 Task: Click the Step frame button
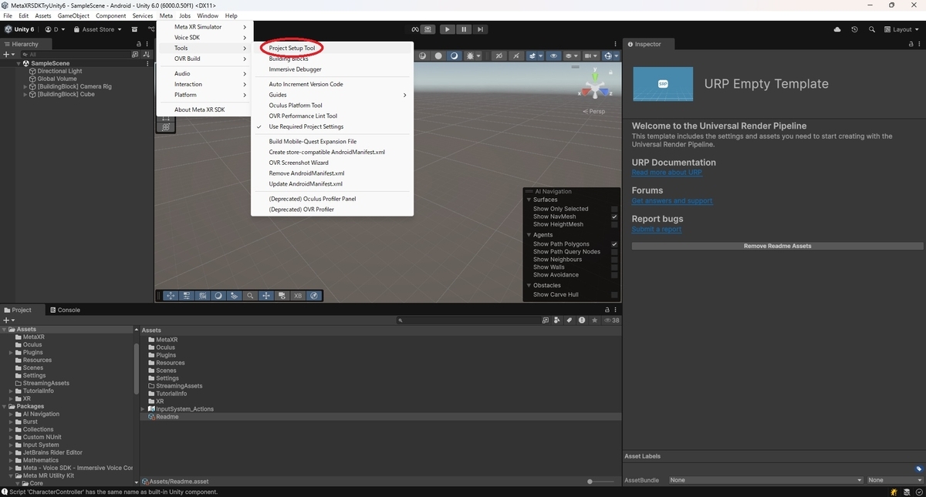480,29
